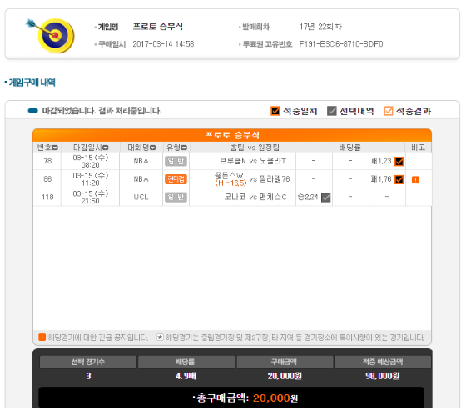The height and width of the screenshot is (411, 466).
Task: Click the dartboard target logo icon
Action: [51, 36]
